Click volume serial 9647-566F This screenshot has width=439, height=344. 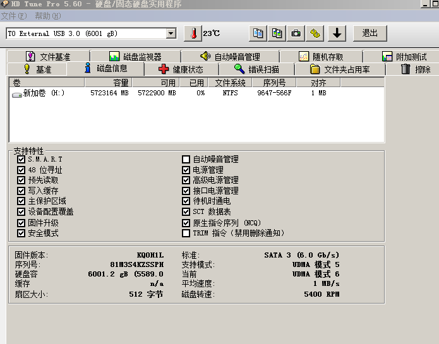click(x=274, y=93)
